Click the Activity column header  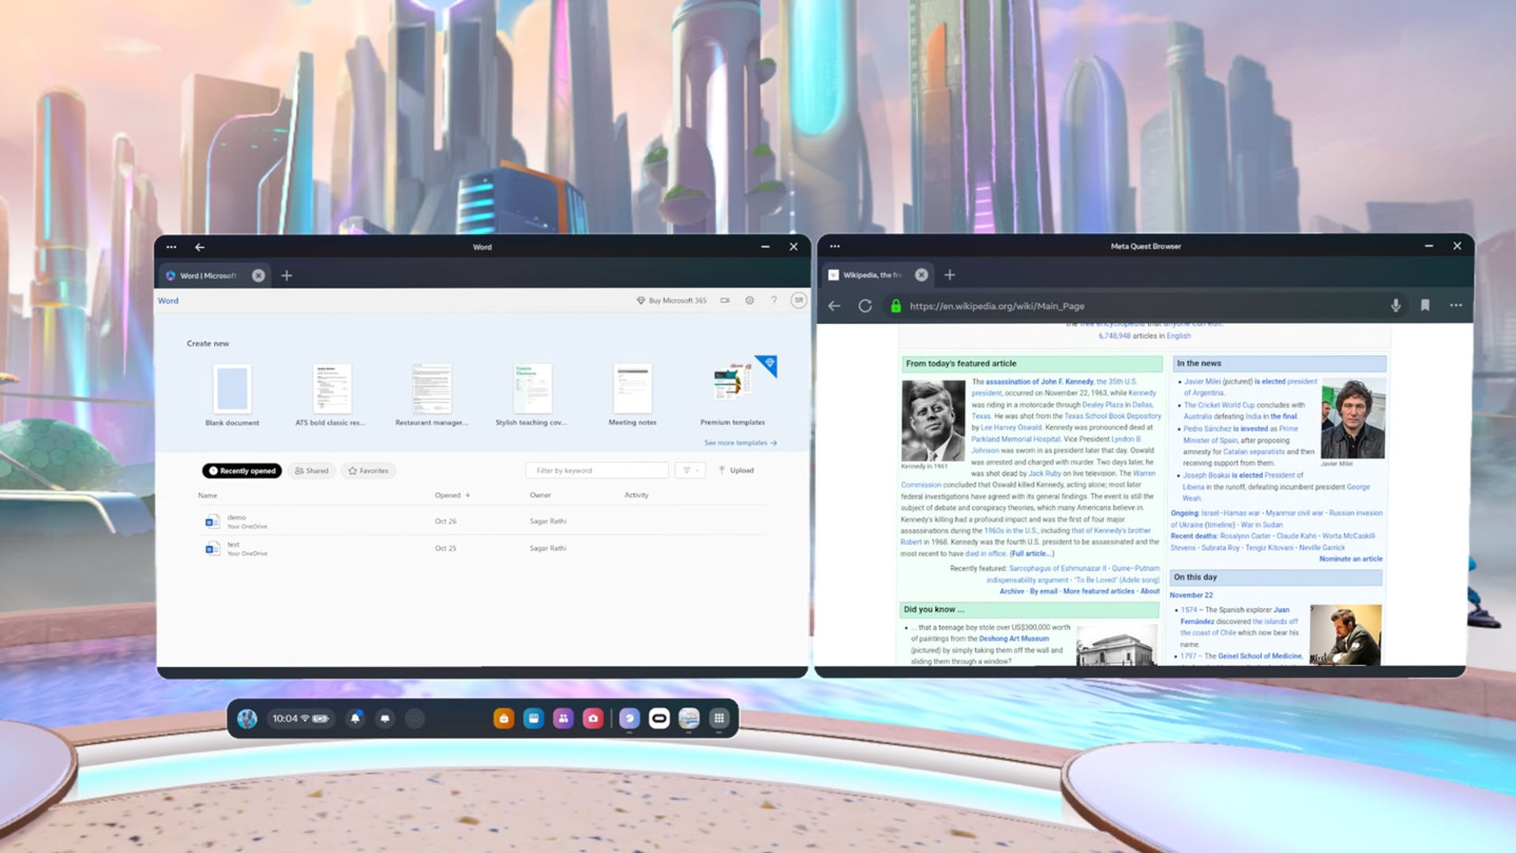point(636,495)
